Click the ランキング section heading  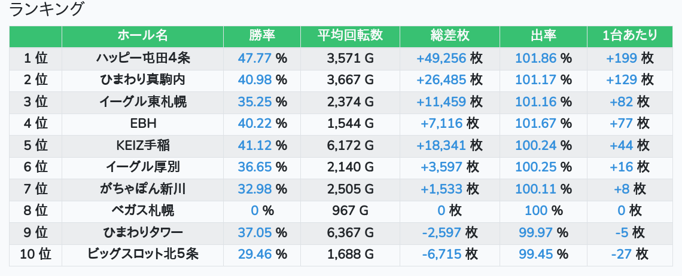click(x=47, y=10)
